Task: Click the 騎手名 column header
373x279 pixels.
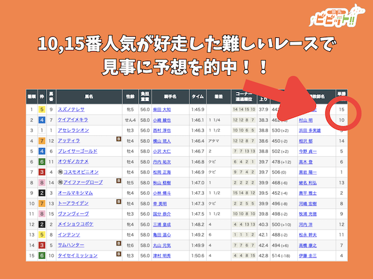Action: coord(170,97)
